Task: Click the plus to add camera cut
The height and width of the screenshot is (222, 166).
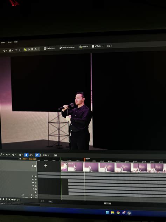Action: tap(46, 166)
